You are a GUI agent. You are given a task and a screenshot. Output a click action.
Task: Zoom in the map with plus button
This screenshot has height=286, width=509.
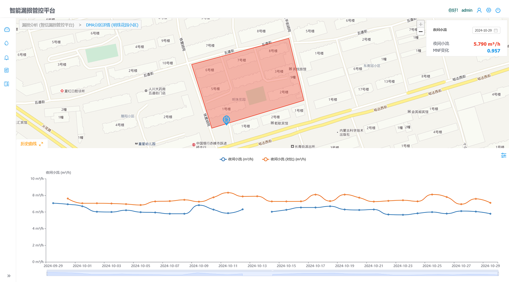(421, 24)
